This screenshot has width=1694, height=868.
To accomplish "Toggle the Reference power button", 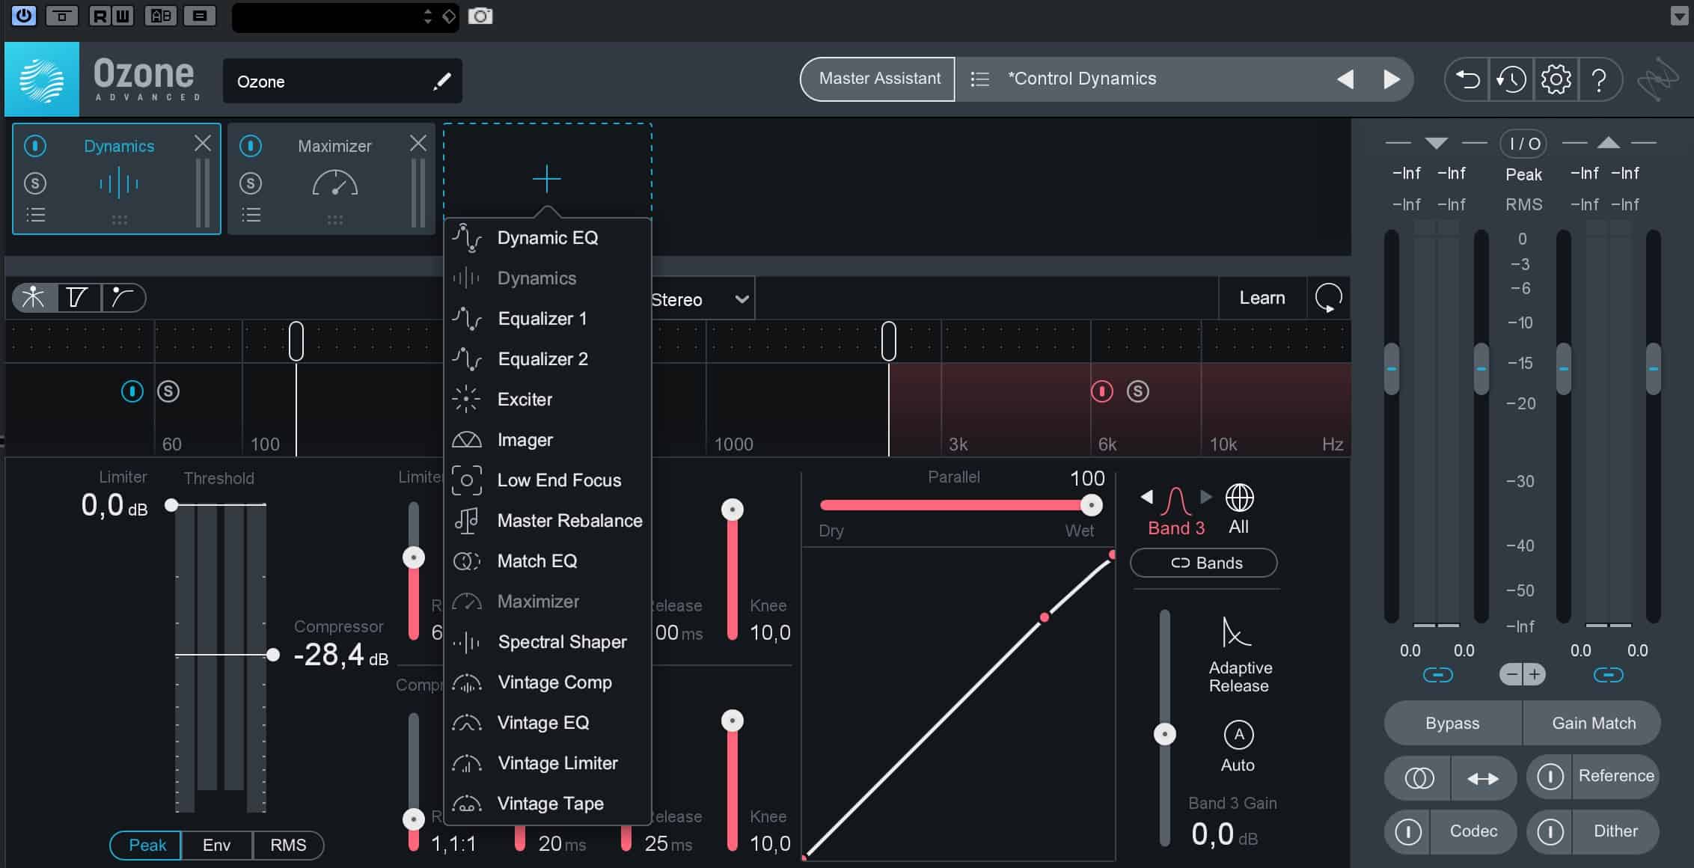I will coord(1550,777).
